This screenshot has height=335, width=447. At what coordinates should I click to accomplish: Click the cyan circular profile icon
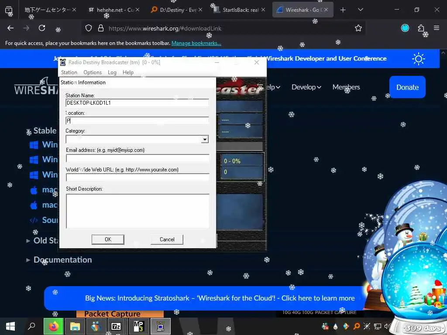click(x=405, y=28)
